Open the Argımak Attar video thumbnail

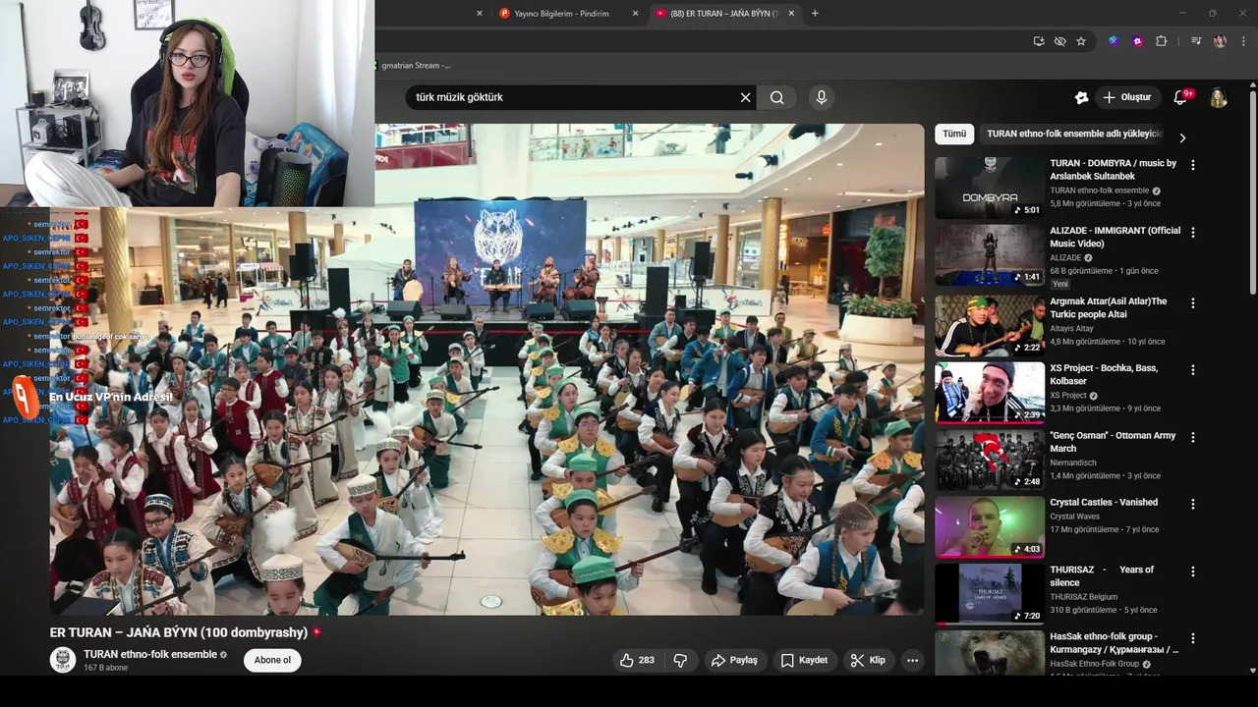click(990, 326)
